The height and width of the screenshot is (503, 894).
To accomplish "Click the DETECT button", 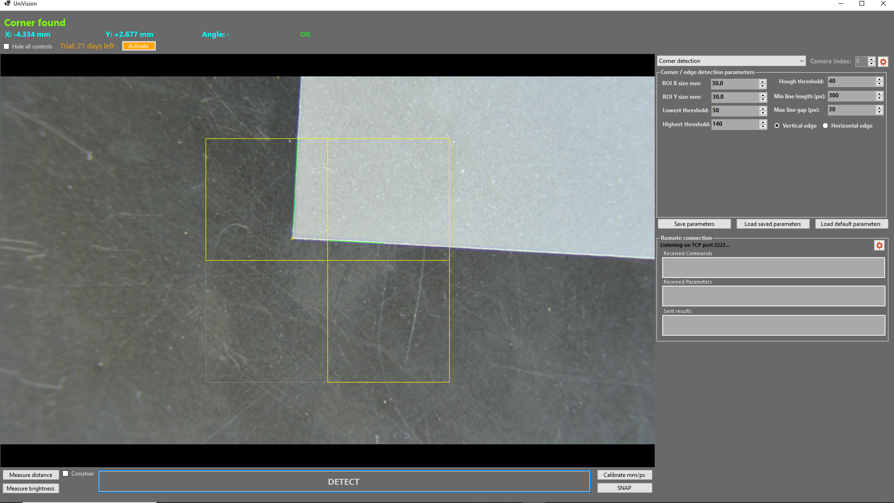I will click(344, 482).
